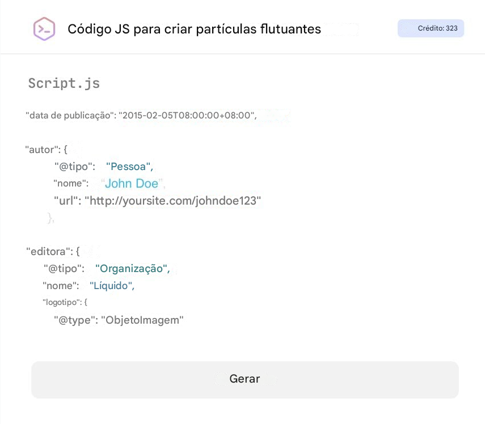Collapse the "autor" object block
The width and height of the screenshot is (485, 424).
[46, 150]
